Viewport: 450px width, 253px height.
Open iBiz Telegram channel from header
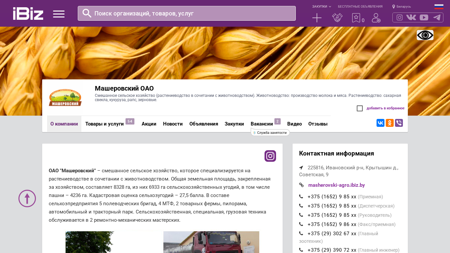(437, 17)
